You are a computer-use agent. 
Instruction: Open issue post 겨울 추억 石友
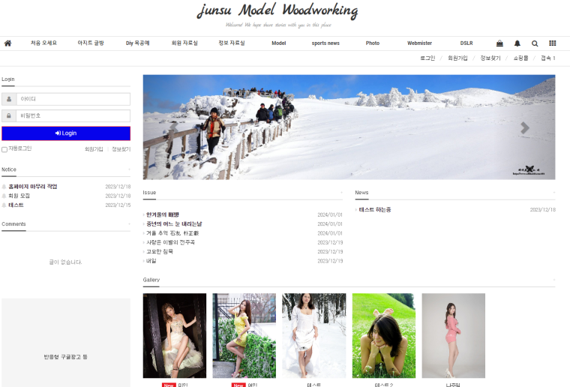point(172,233)
